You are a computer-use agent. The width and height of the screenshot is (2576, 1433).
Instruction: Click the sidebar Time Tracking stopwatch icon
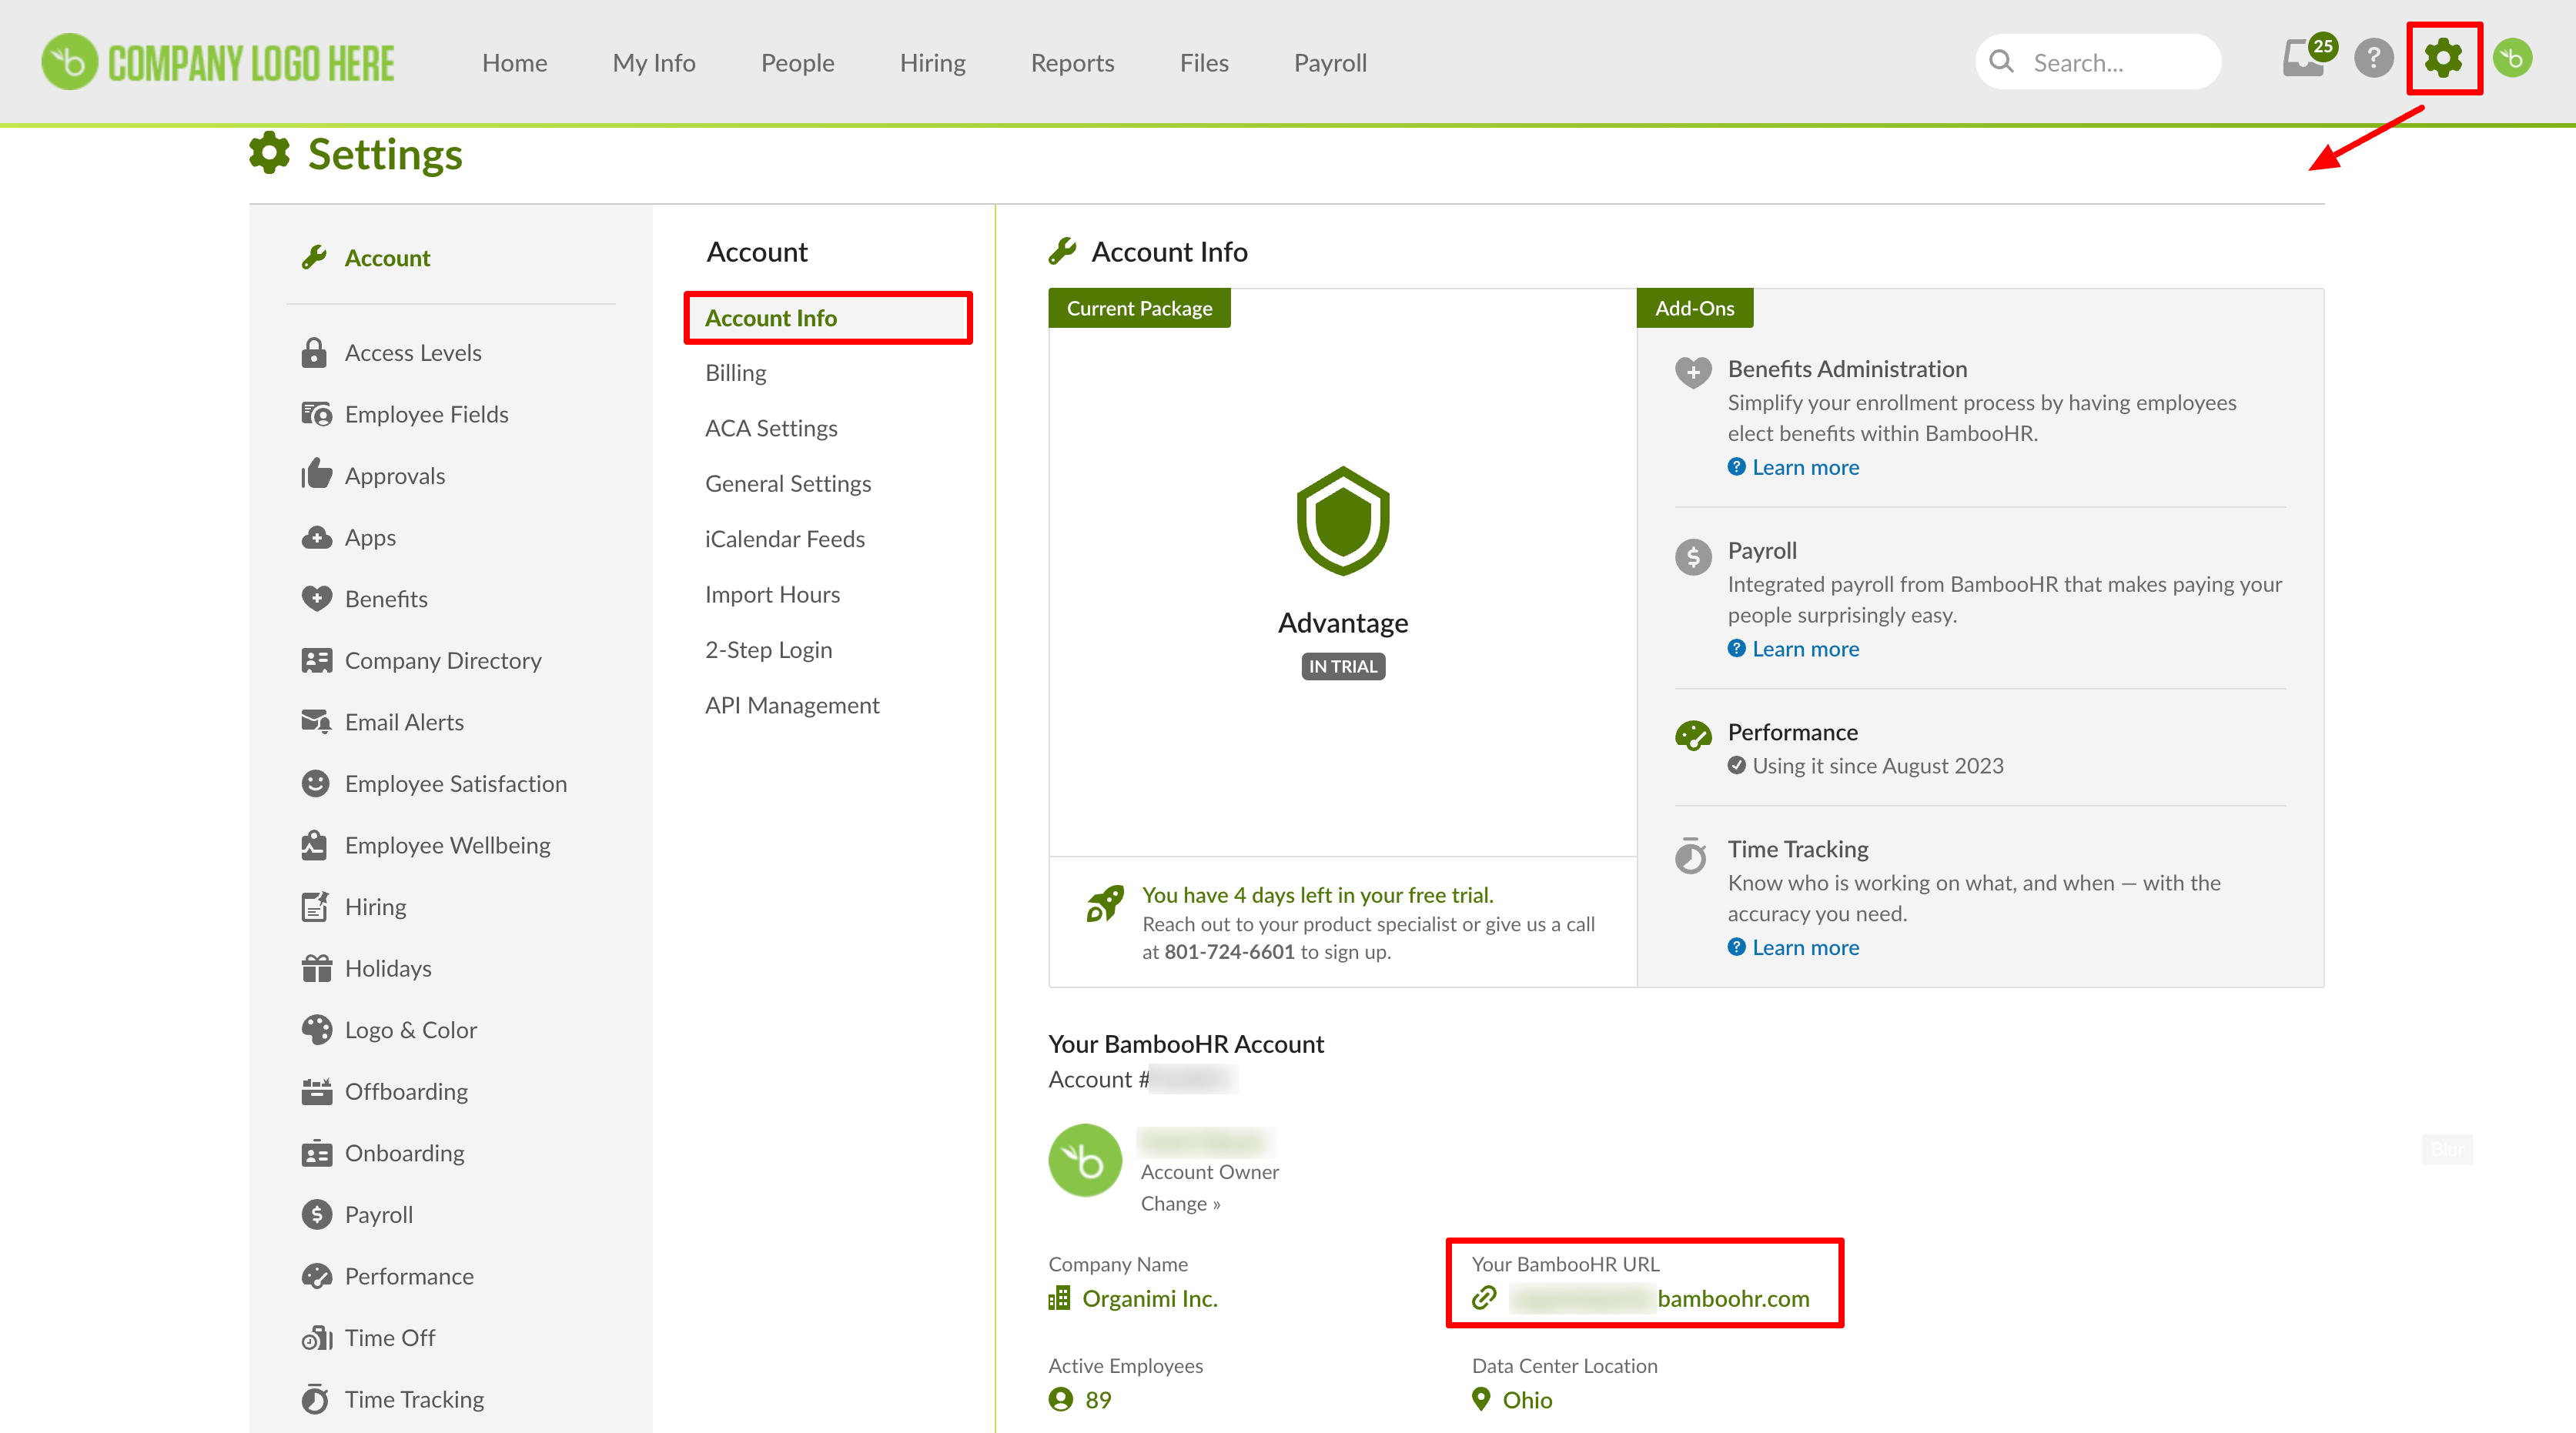click(x=315, y=1399)
